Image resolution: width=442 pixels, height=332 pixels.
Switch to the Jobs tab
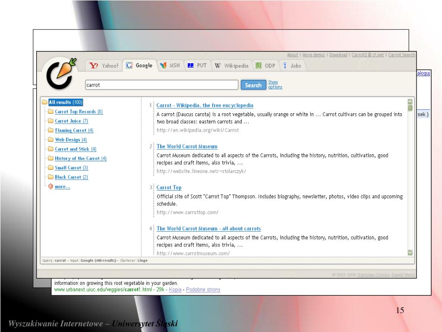point(292,66)
